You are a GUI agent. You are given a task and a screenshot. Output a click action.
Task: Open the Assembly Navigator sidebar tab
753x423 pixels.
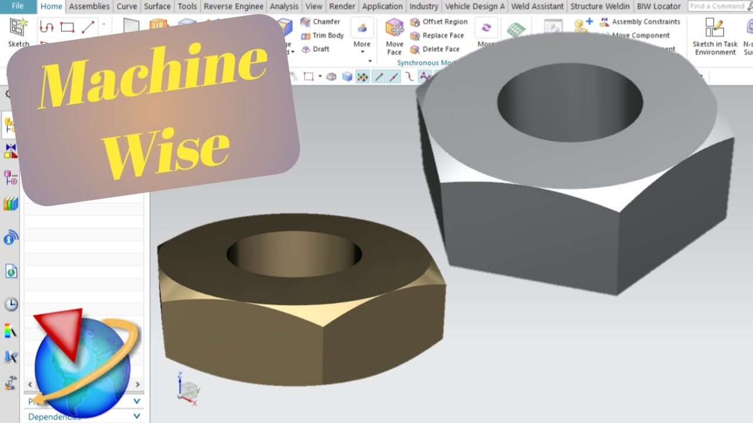[11, 125]
